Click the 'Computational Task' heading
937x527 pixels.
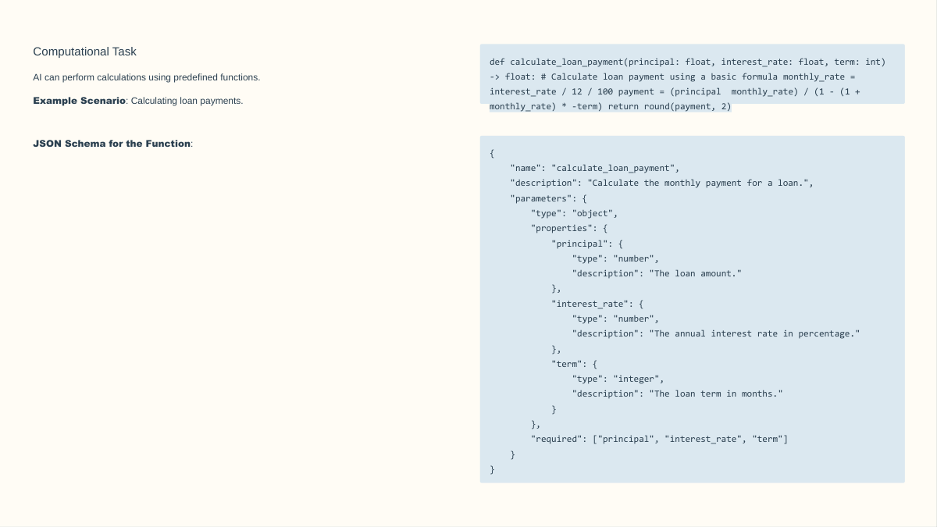pos(84,52)
